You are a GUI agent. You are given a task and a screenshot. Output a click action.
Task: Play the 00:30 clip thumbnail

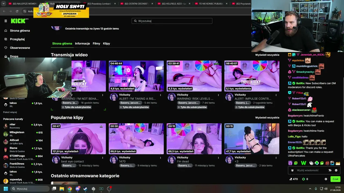(x=136, y=139)
